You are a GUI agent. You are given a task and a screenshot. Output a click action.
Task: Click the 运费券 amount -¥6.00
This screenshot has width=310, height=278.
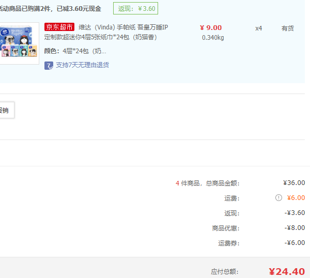click(295, 243)
